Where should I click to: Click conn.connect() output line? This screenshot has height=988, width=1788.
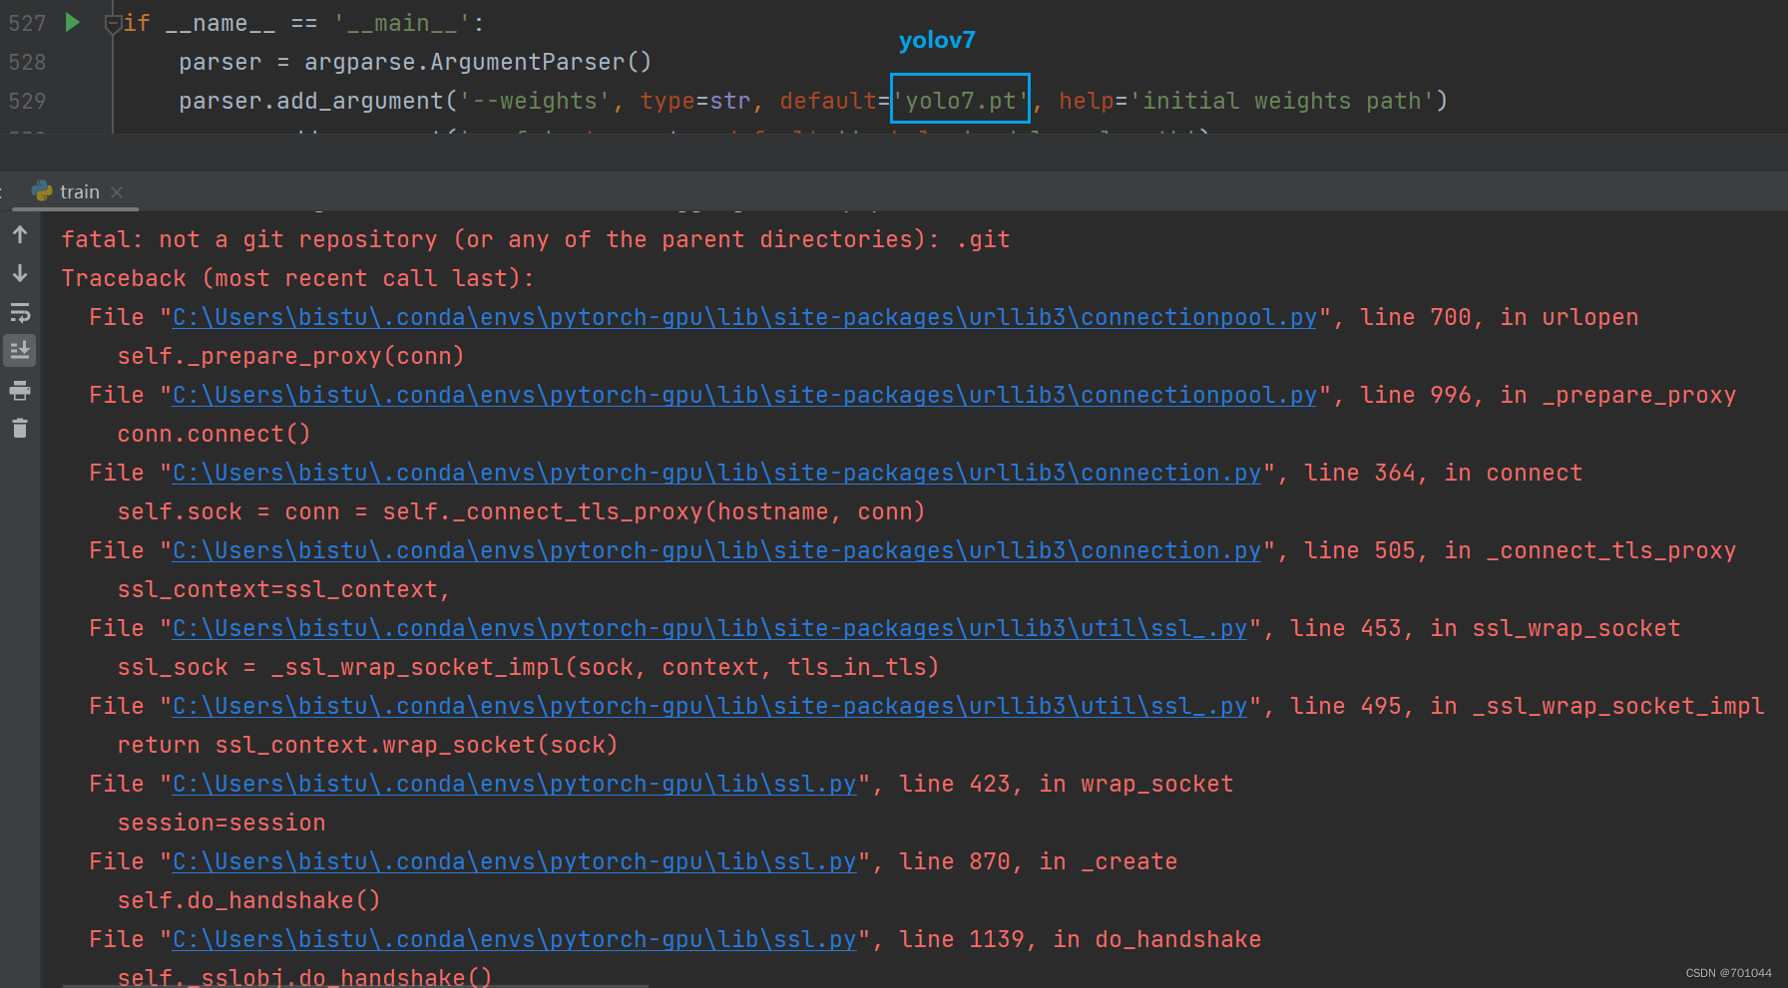tap(214, 434)
